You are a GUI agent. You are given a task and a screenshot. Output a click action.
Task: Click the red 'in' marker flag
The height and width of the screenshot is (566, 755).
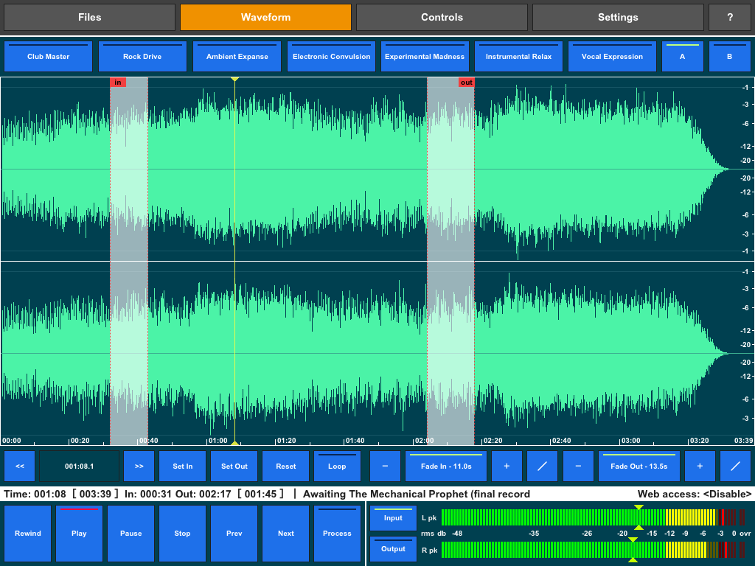coord(117,83)
